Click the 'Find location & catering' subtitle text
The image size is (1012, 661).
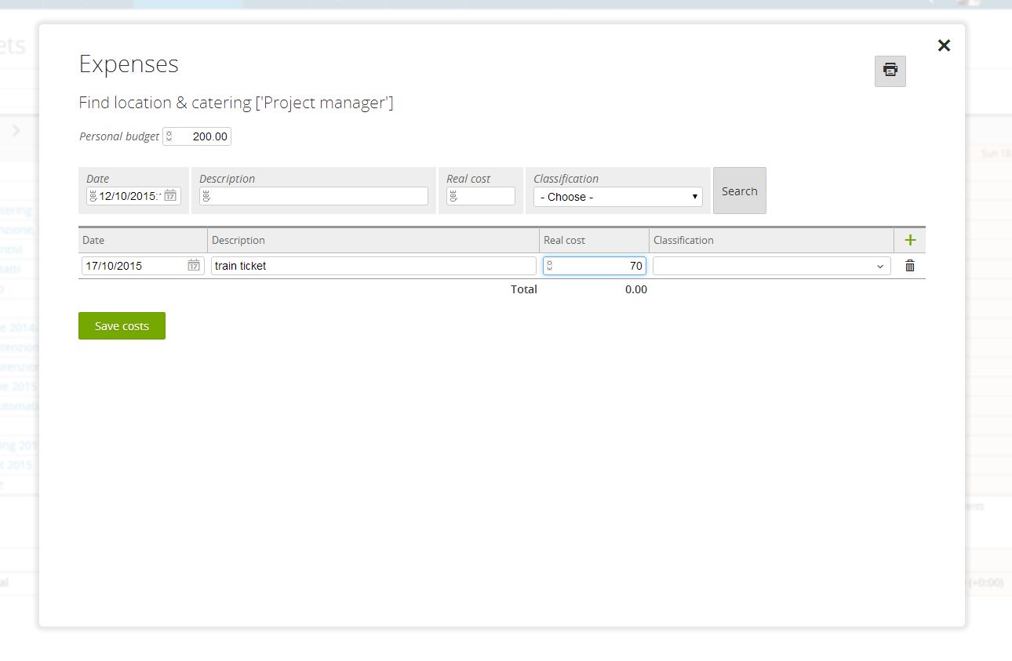click(235, 103)
